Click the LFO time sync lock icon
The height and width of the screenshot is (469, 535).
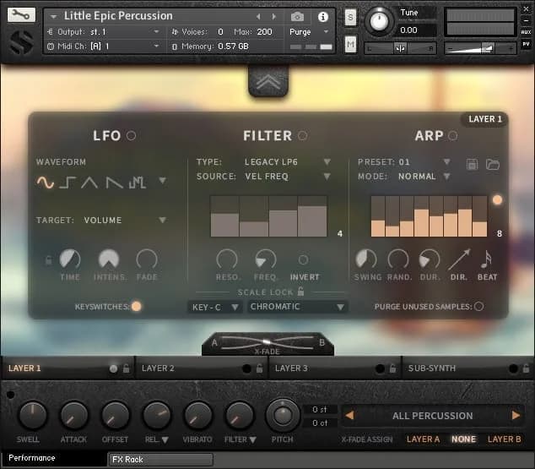click(x=48, y=260)
